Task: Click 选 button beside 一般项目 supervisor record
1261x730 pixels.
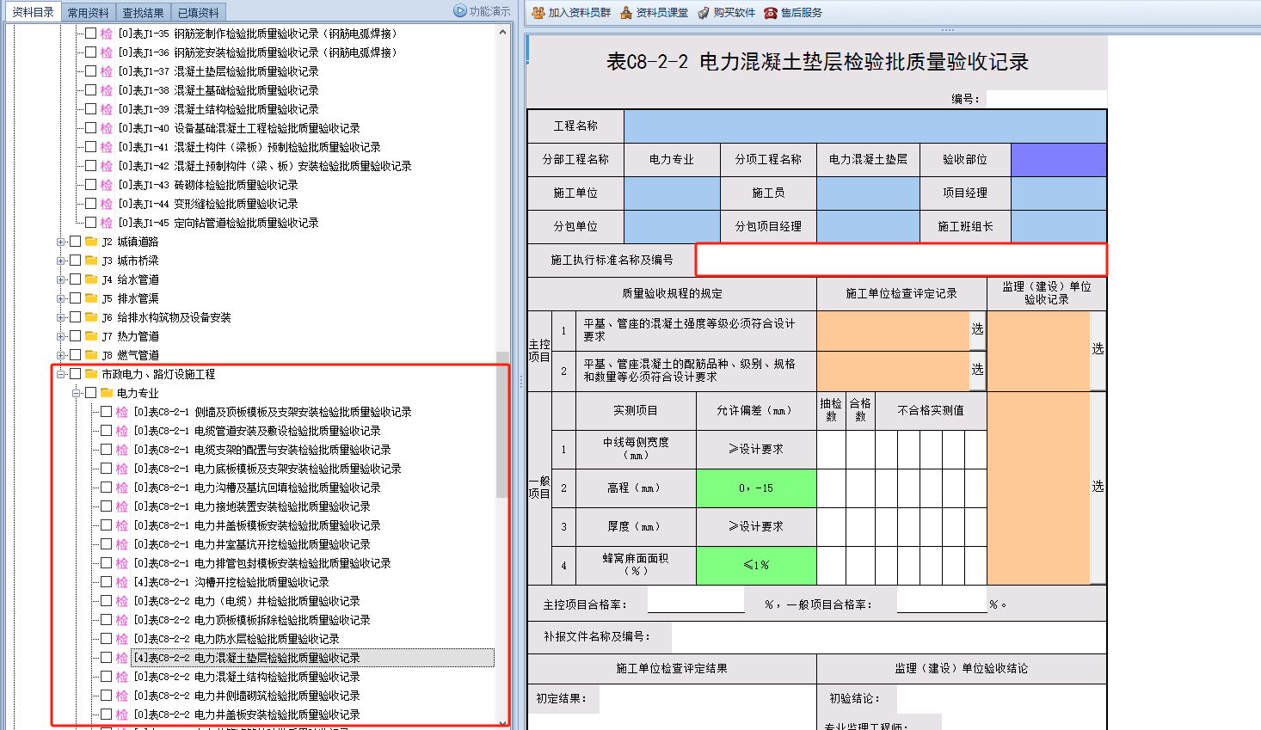Action: (x=1098, y=487)
